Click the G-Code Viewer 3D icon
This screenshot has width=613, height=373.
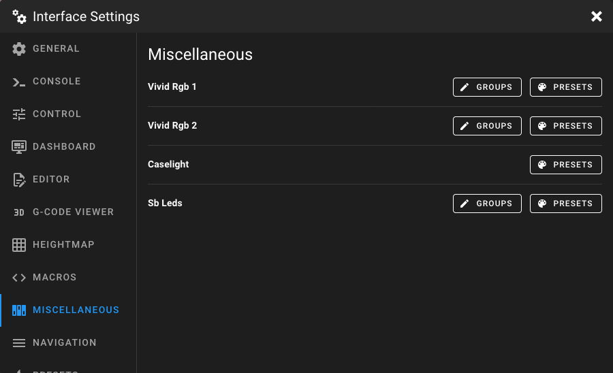point(19,212)
